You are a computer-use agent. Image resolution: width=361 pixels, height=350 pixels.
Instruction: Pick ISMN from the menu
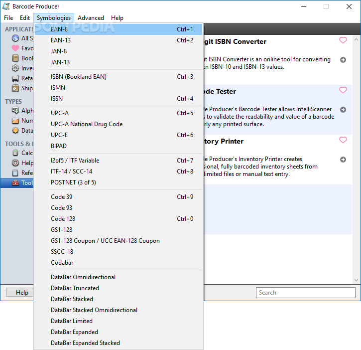tap(119, 88)
